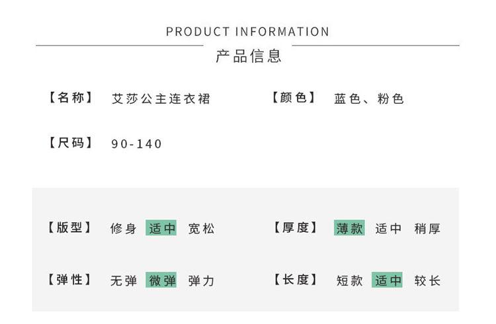Click the 【颜色】 label
This screenshot has height=324, width=496.
click(294, 97)
